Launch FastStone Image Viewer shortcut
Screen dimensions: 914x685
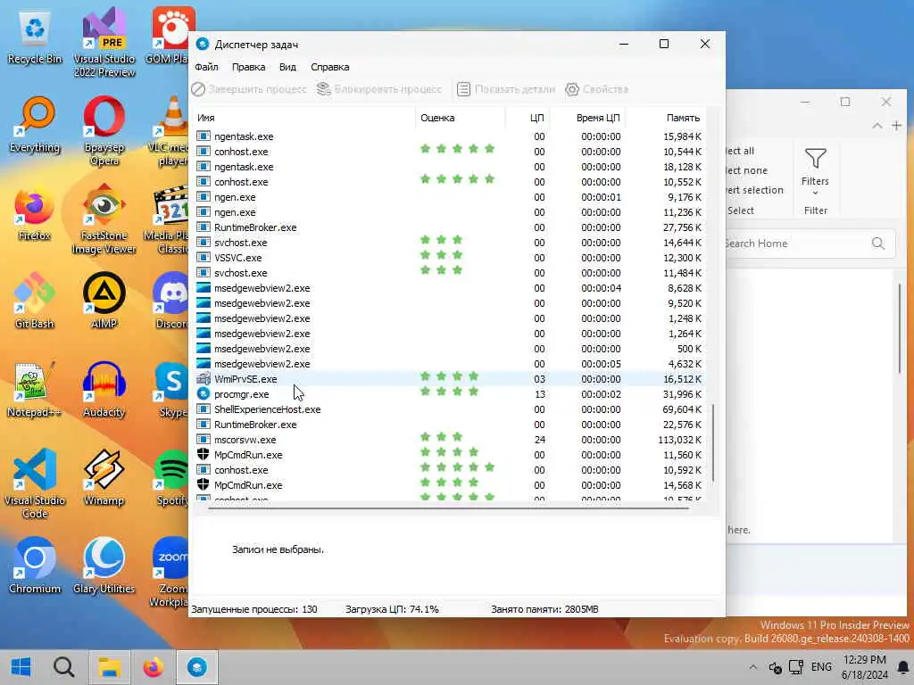click(104, 219)
